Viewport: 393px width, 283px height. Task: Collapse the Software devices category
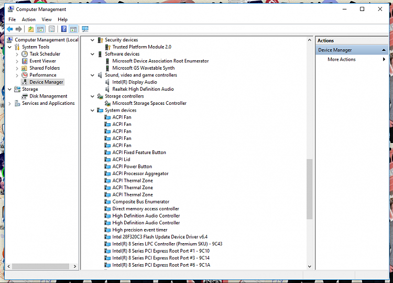pyautogui.click(x=92, y=54)
